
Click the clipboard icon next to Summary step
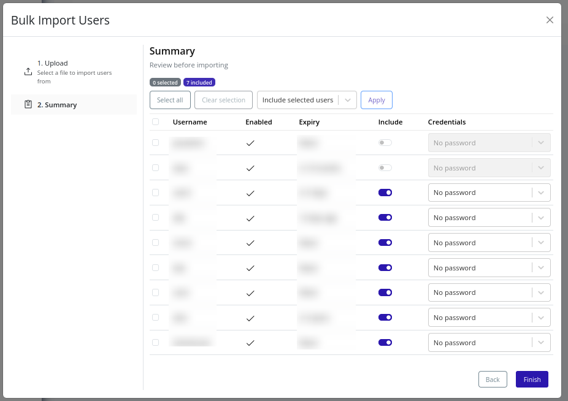click(x=28, y=104)
